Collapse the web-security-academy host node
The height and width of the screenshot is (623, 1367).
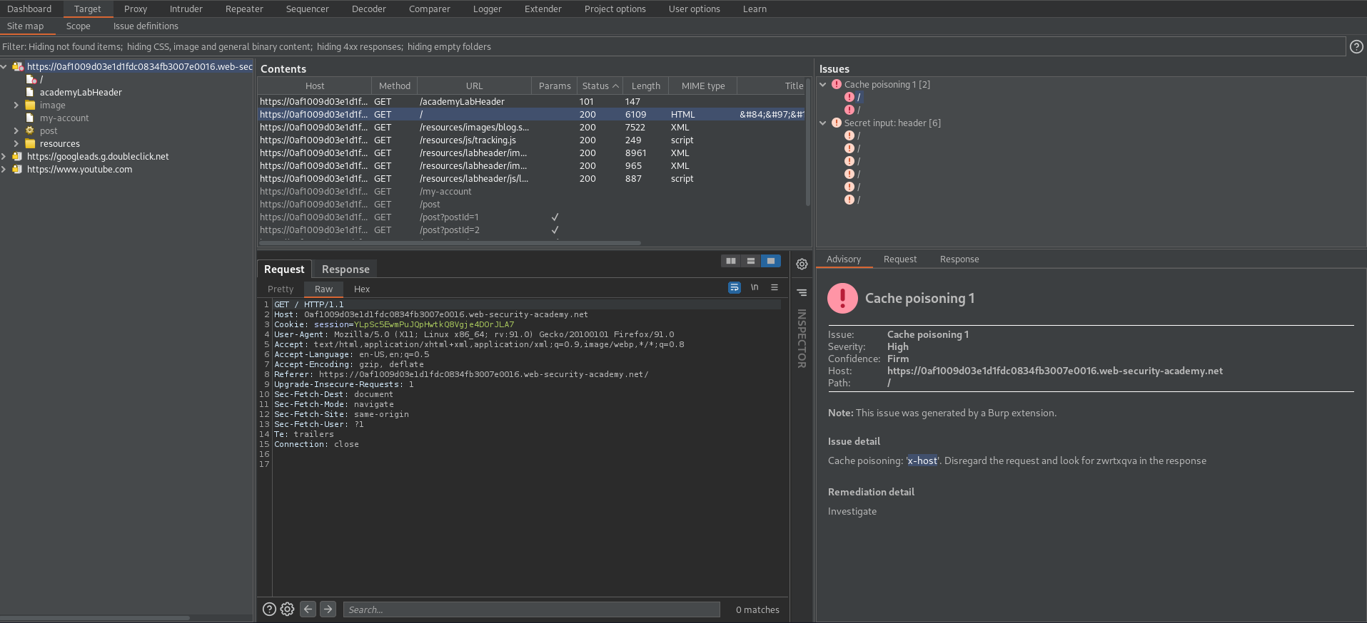tap(4, 67)
